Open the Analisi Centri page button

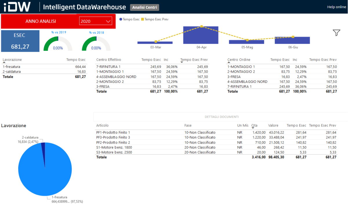(x=145, y=7)
